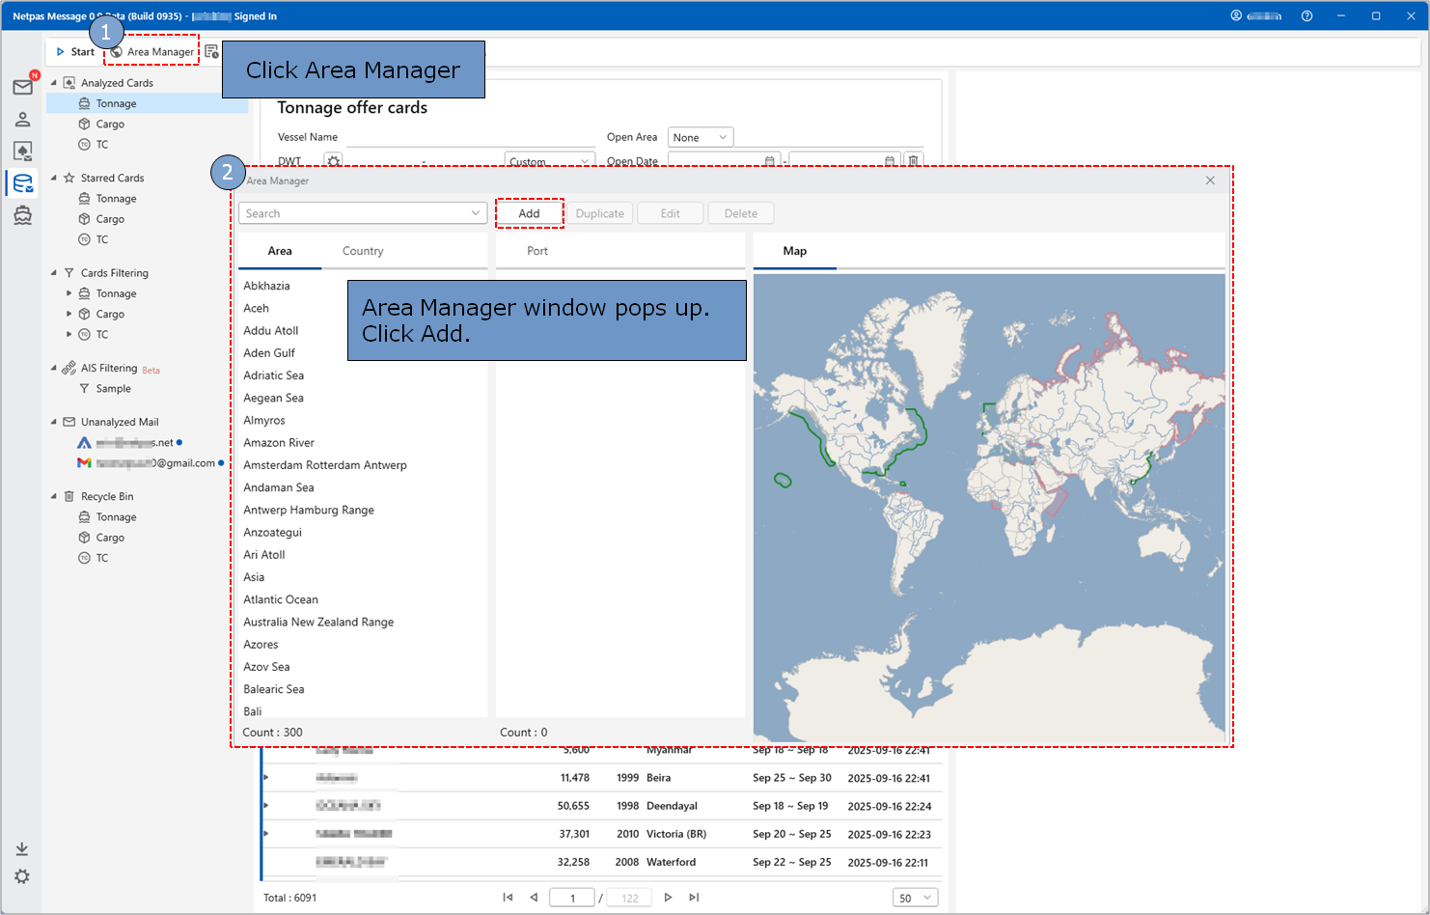Click the help question mark icon
The image size is (1430, 915).
(x=1306, y=16)
